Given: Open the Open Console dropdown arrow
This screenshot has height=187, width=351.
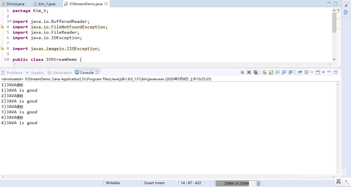Looking at the screenshot, I should 323,72.
